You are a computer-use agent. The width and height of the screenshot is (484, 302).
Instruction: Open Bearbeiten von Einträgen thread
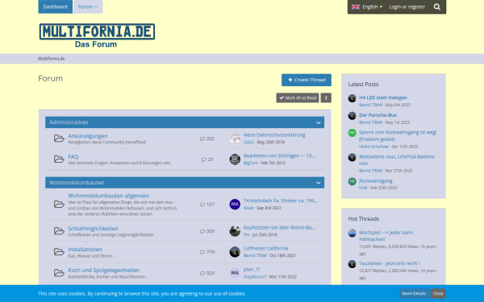point(279,156)
